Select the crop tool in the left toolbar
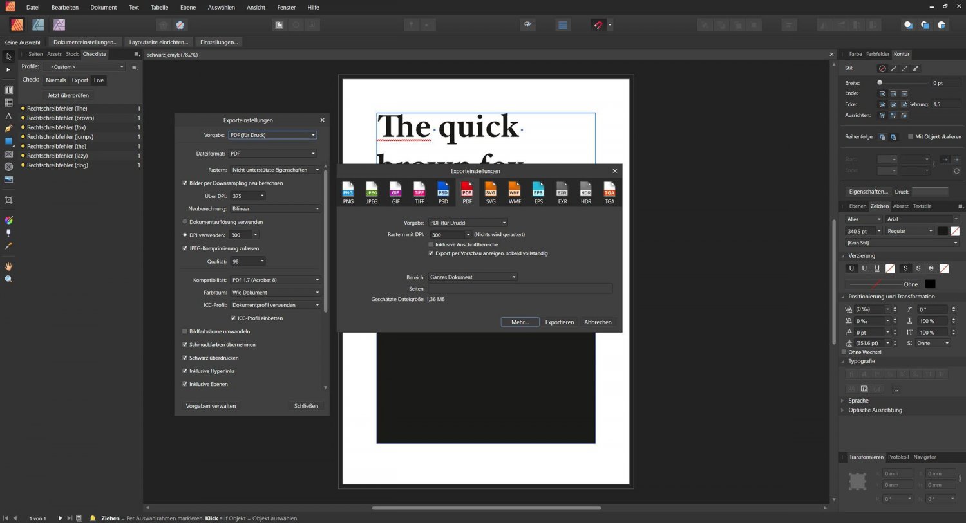The height and width of the screenshot is (523, 966). point(8,200)
